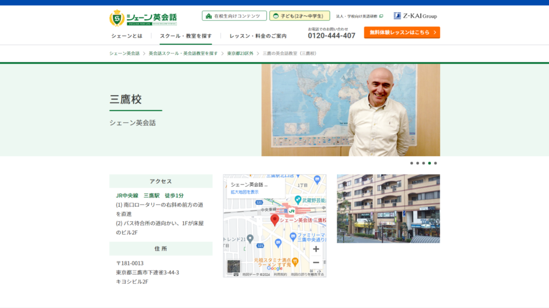
Task: Click the ファミリーマート 三鷹中央通り map marker
Action: coord(293,236)
